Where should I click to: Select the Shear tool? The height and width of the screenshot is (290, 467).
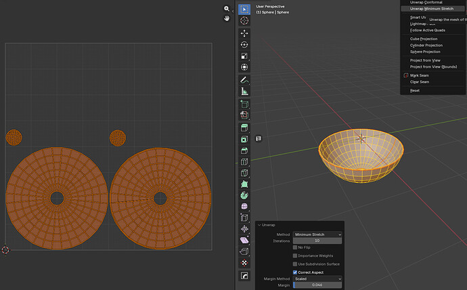pyautogui.click(x=244, y=241)
